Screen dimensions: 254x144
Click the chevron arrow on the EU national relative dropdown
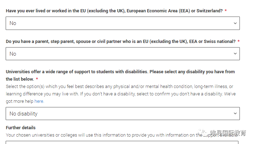pos(235,54)
